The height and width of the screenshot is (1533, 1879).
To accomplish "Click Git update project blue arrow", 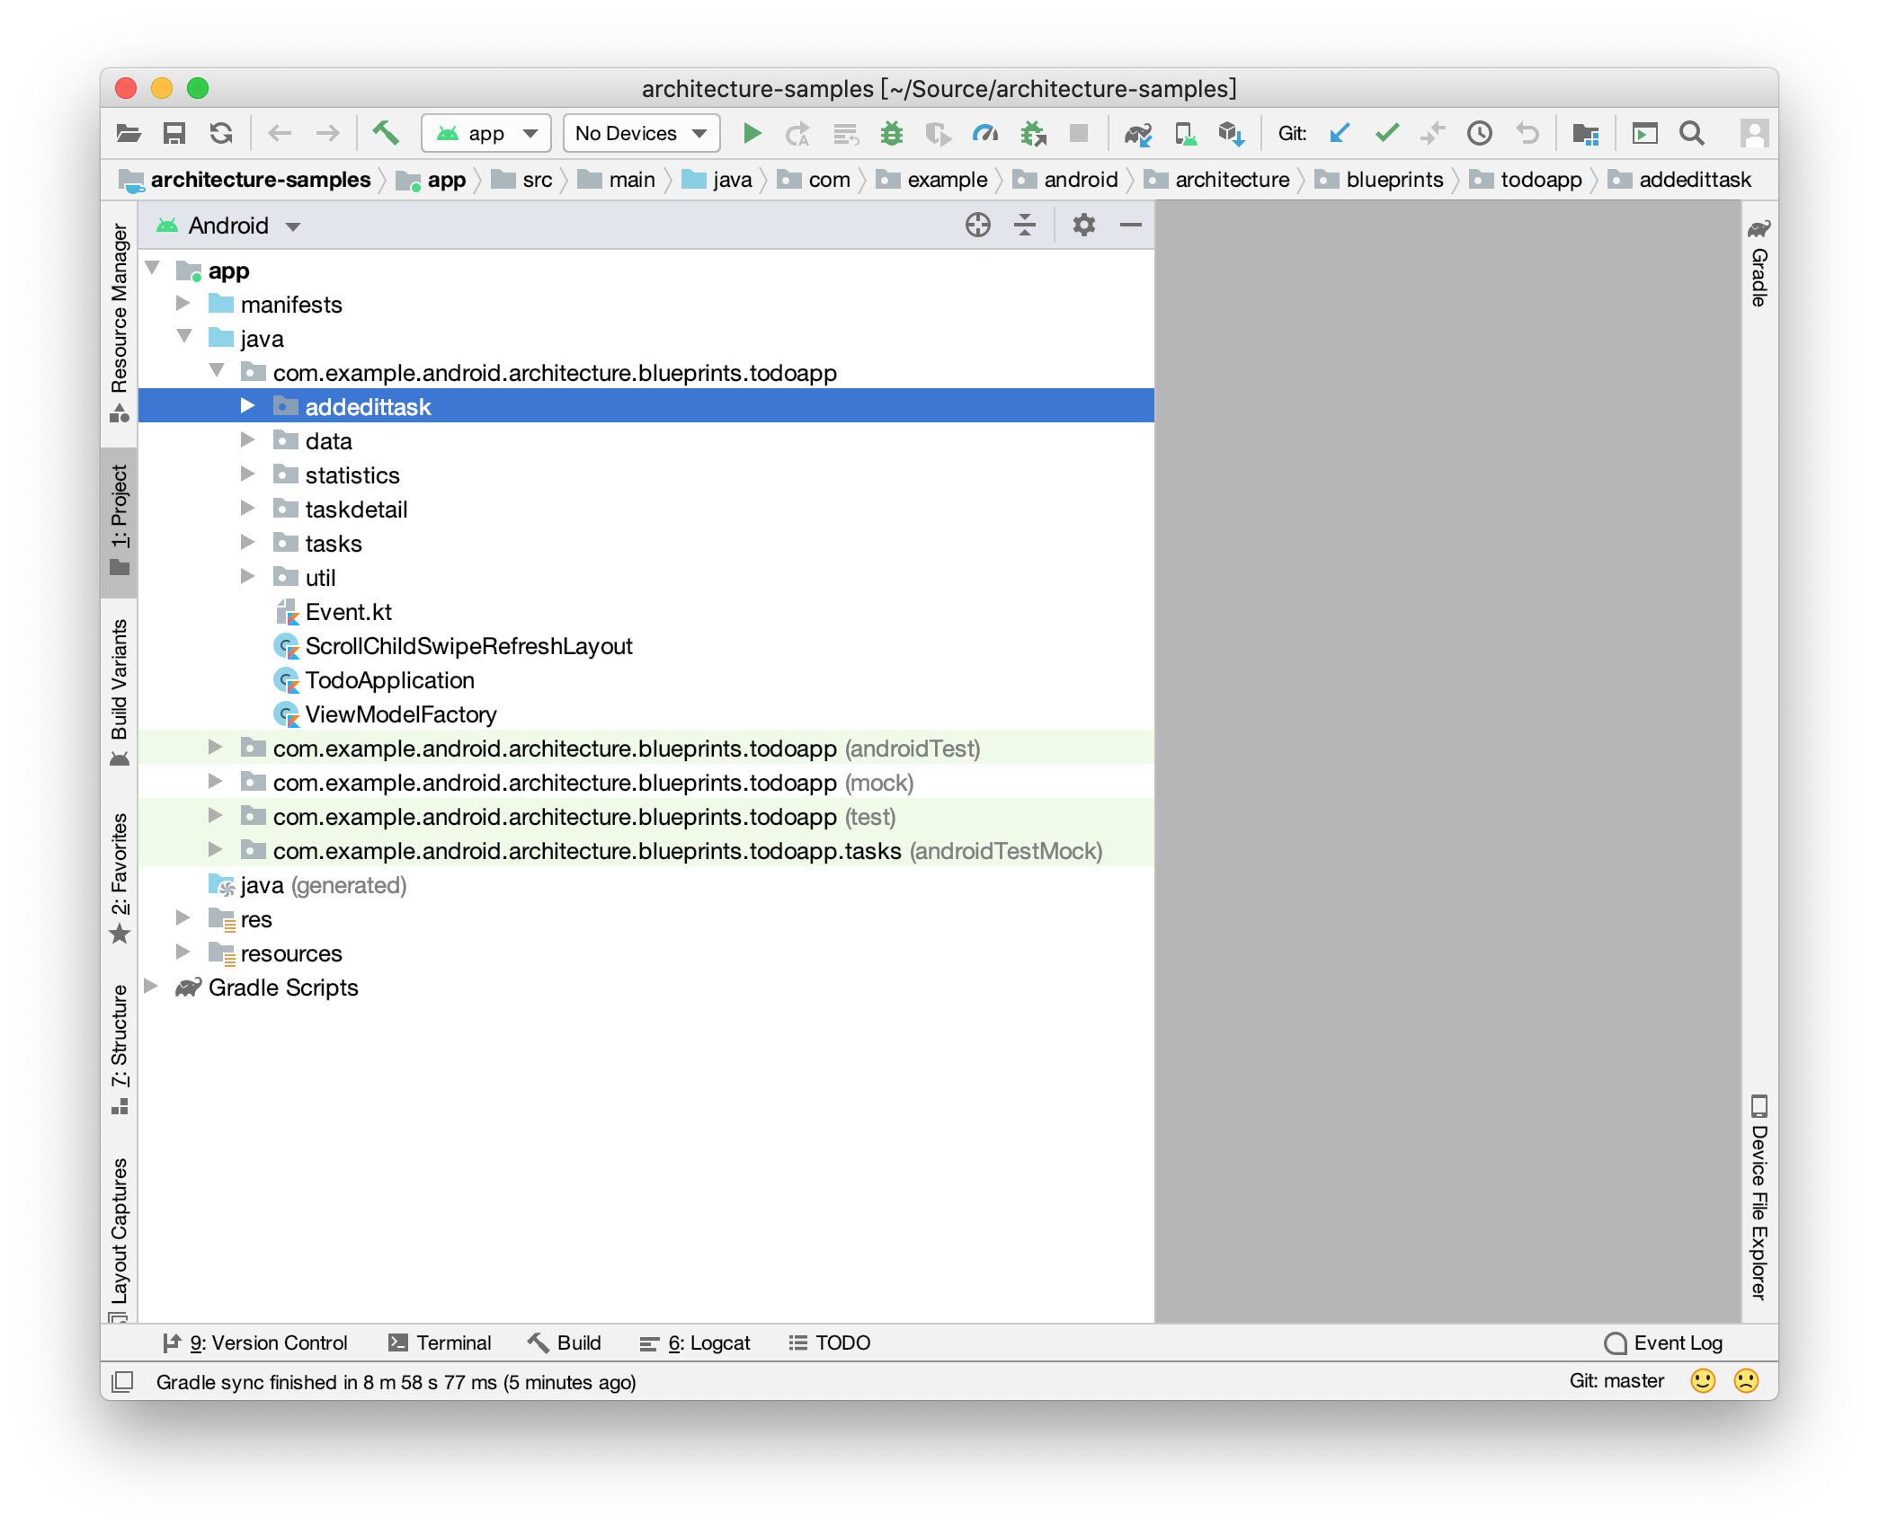I will [1340, 133].
